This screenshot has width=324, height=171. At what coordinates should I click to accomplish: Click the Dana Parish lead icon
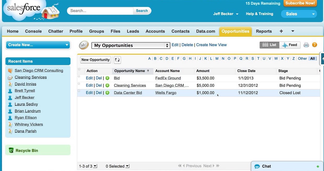(x=10, y=131)
